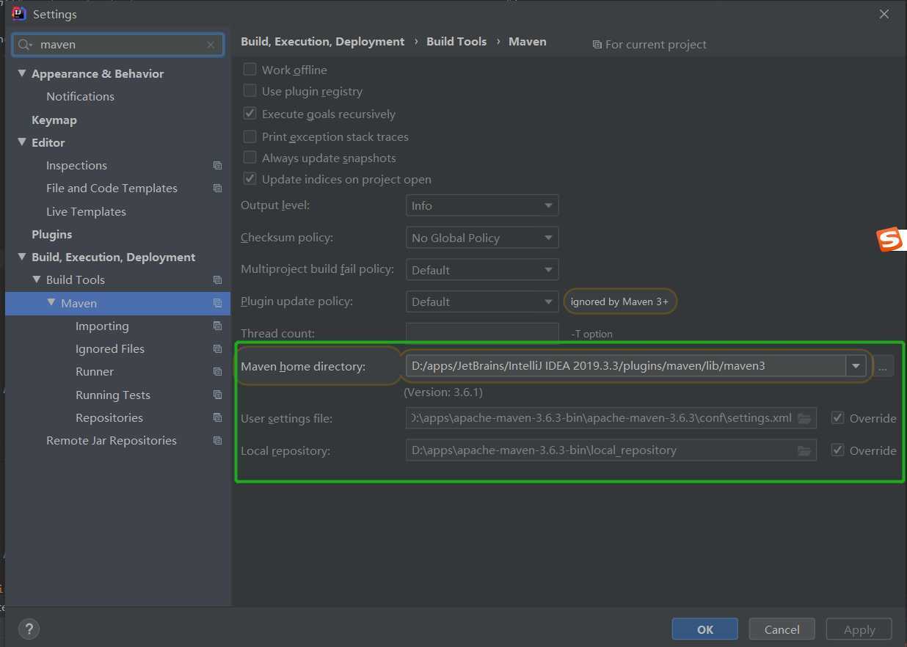
Task: Select Live Templates in the tree
Action: pos(86,212)
